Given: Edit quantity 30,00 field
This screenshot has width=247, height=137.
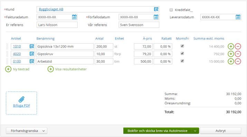Looking at the screenshot, I should click(104, 61).
